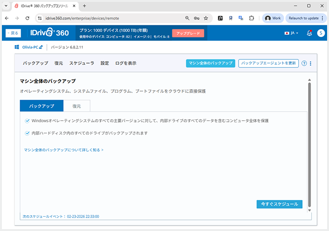Screen dimensions: 329x231
Task: Open the ログを表示 menu item
Action: pos(125,63)
